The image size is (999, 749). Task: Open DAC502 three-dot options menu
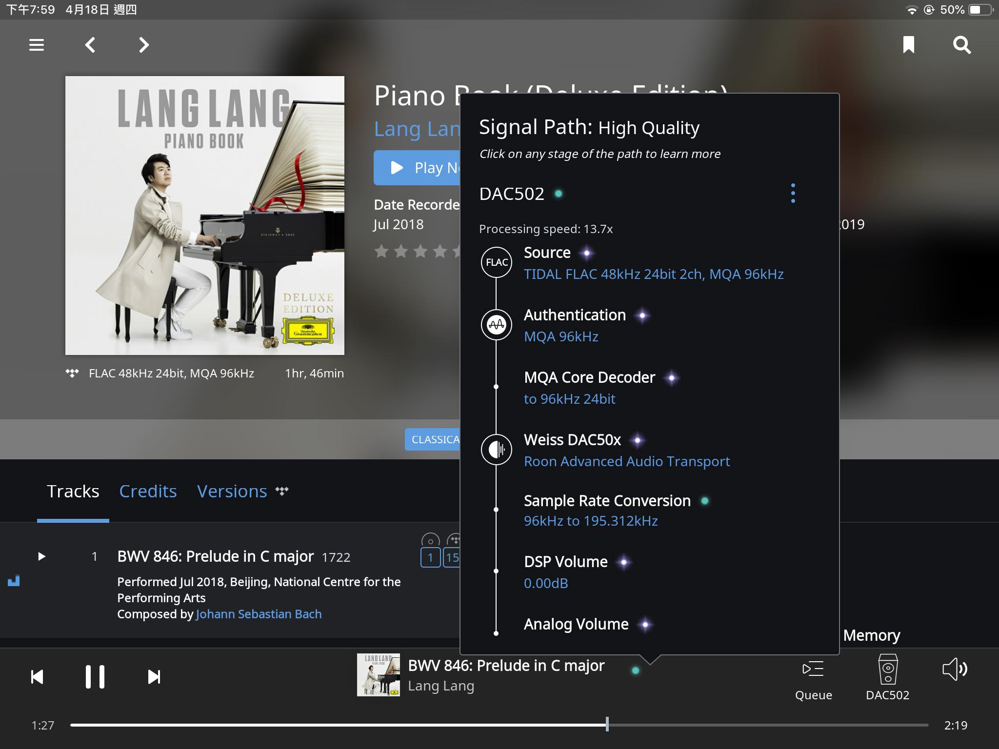point(793,193)
